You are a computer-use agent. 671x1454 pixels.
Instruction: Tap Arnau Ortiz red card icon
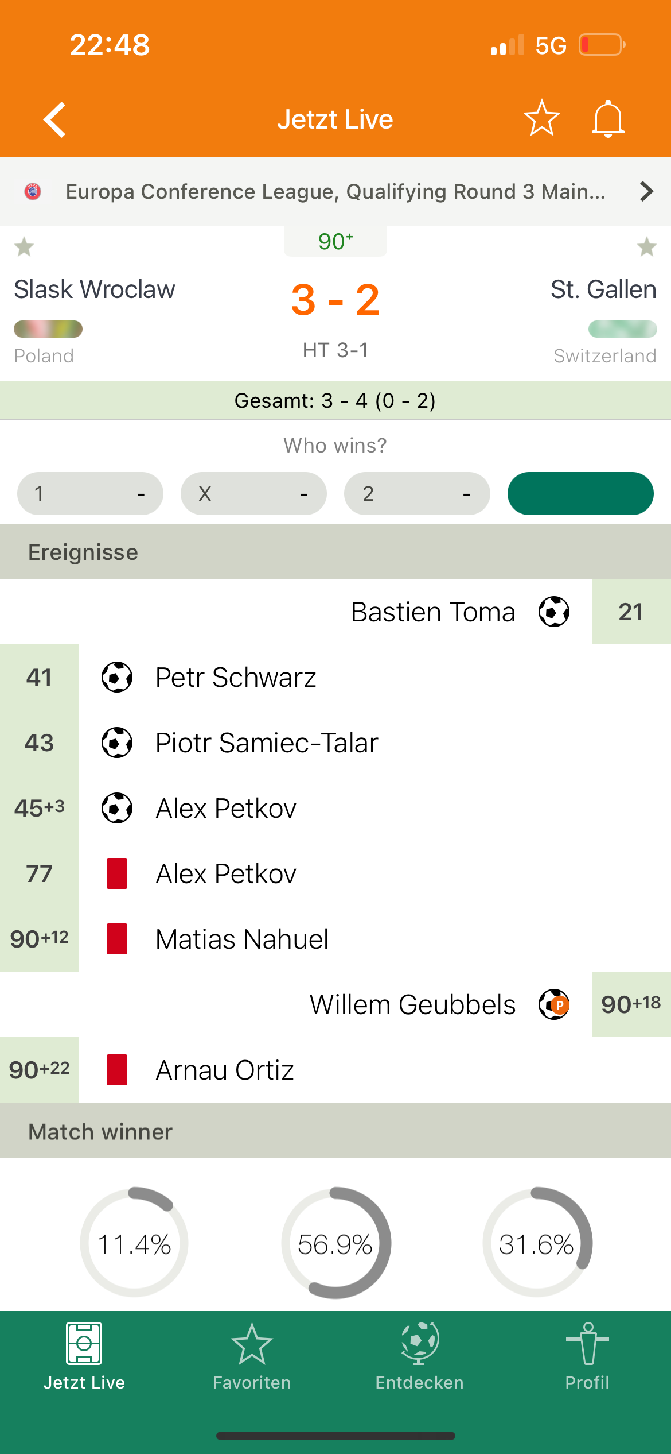117,1070
